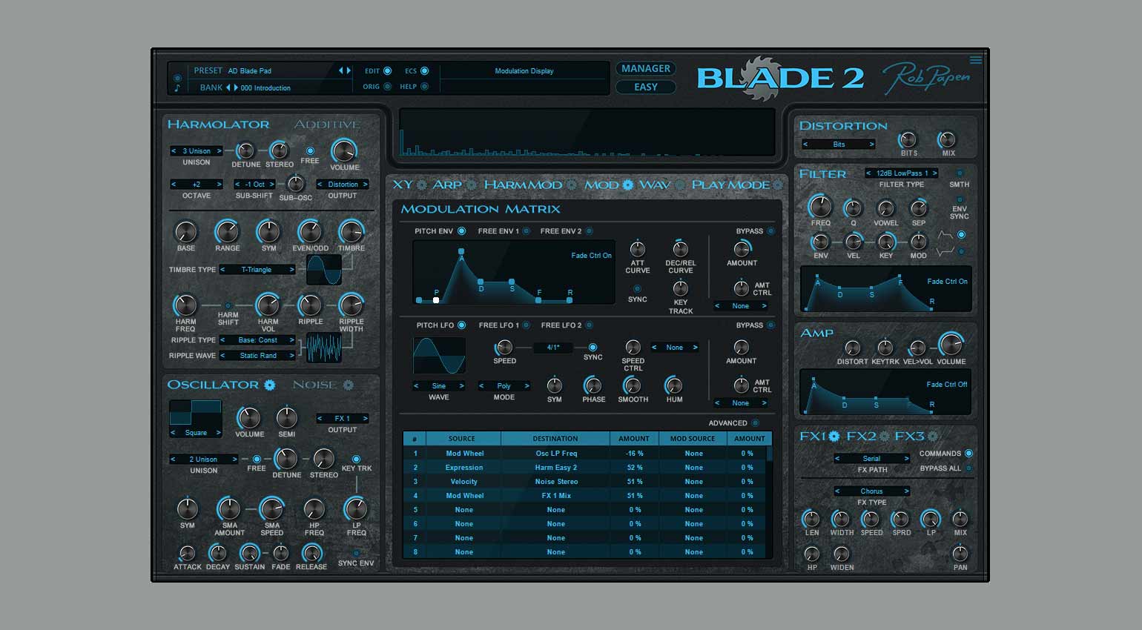1142x630 pixels.
Task: Click the Distortion Bits knob
Action: pos(908,139)
